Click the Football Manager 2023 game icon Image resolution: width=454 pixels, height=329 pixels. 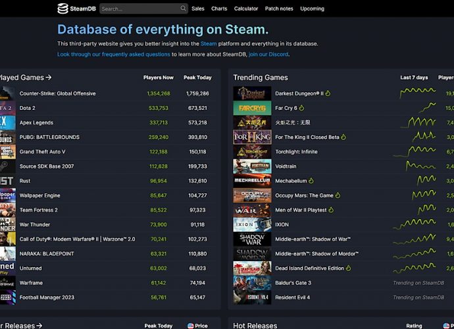pos(8,297)
